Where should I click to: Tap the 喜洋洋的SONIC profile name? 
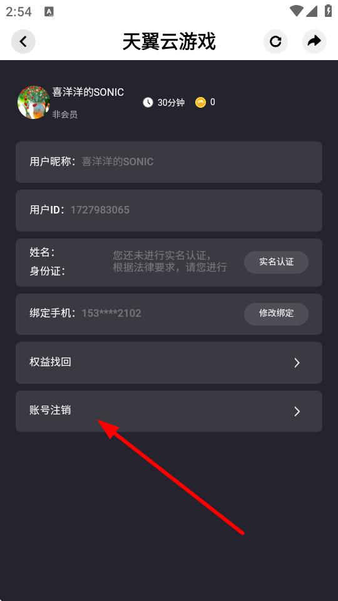pos(88,92)
